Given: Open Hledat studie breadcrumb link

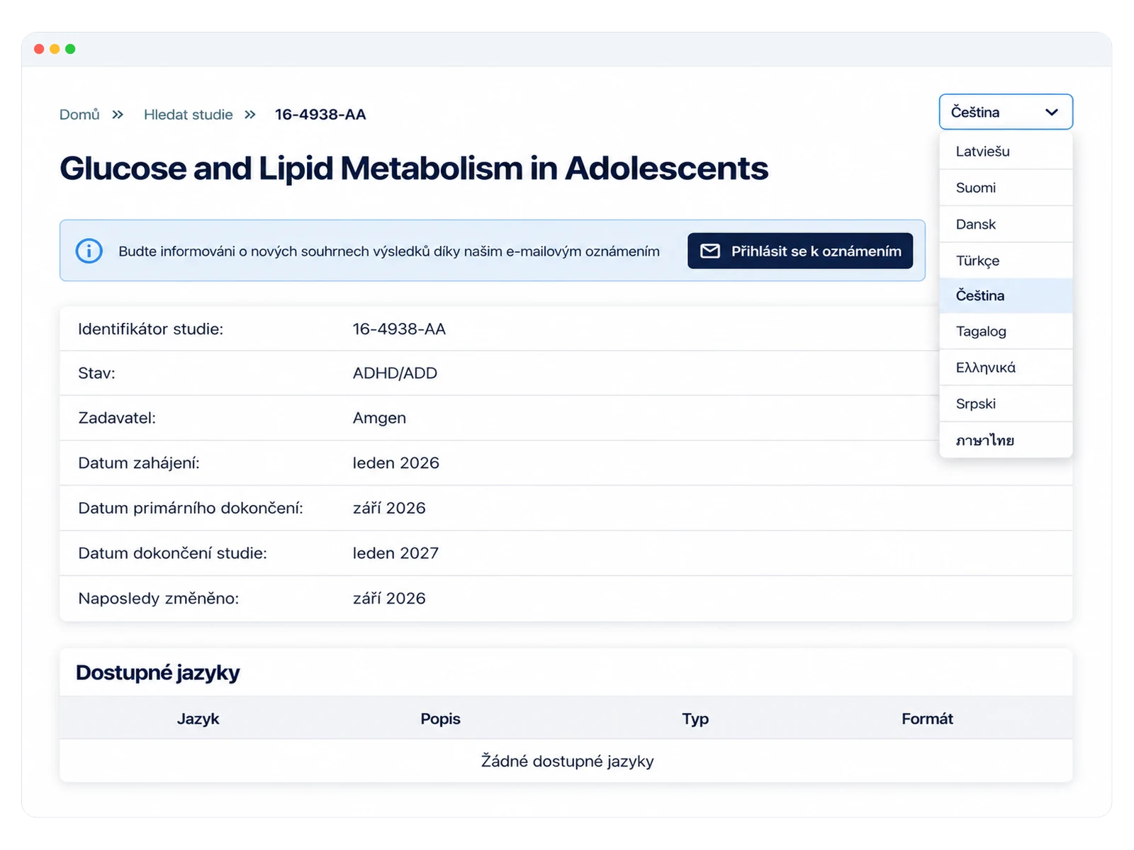Looking at the screenshot, I should point(189,115).
